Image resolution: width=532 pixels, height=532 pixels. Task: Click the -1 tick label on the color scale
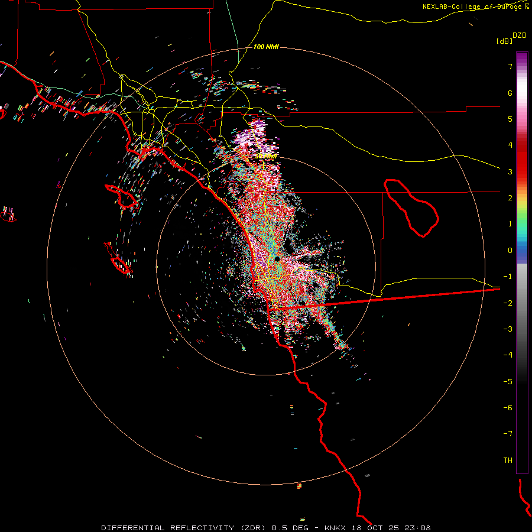[508, 277]
